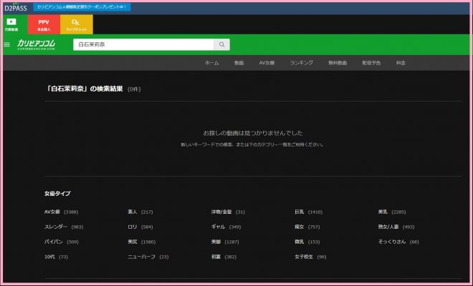Open 洋物/金髪 (31) category link
This screenshot has width=473, height=286.
point(228,212)
